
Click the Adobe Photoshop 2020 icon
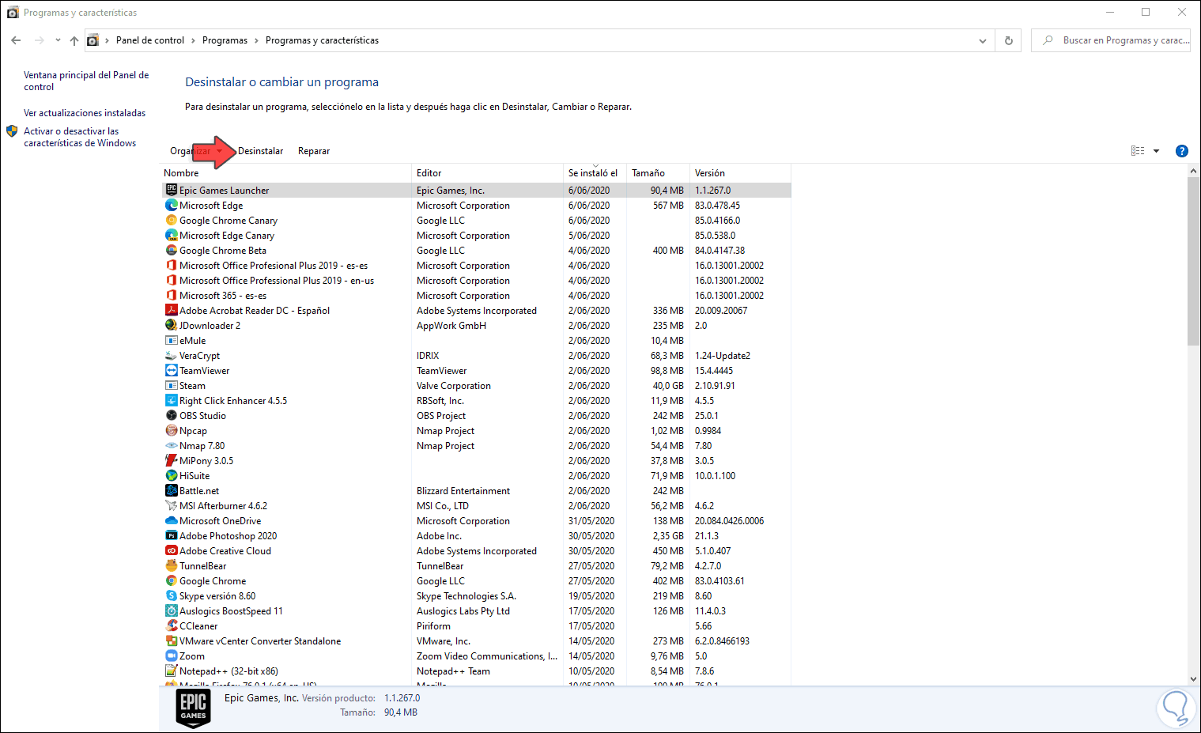171,536
